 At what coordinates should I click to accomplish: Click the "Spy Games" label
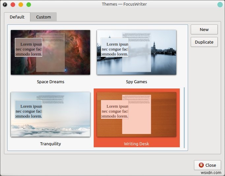[x=137, y=82]
